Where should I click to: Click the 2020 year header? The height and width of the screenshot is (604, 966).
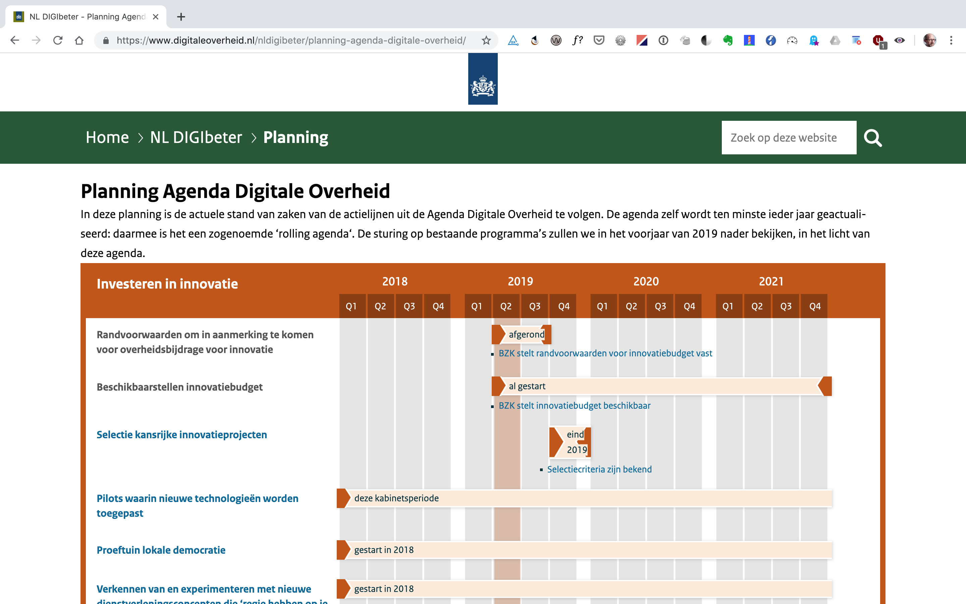(x=646, y=282)
